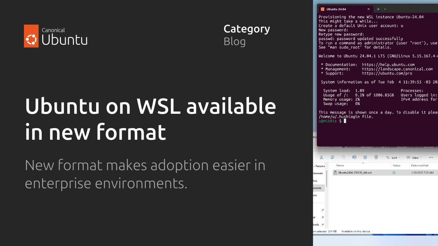Open the View dropdown in File Explorer
Screen dimensions: 438x246
[414, 158]
